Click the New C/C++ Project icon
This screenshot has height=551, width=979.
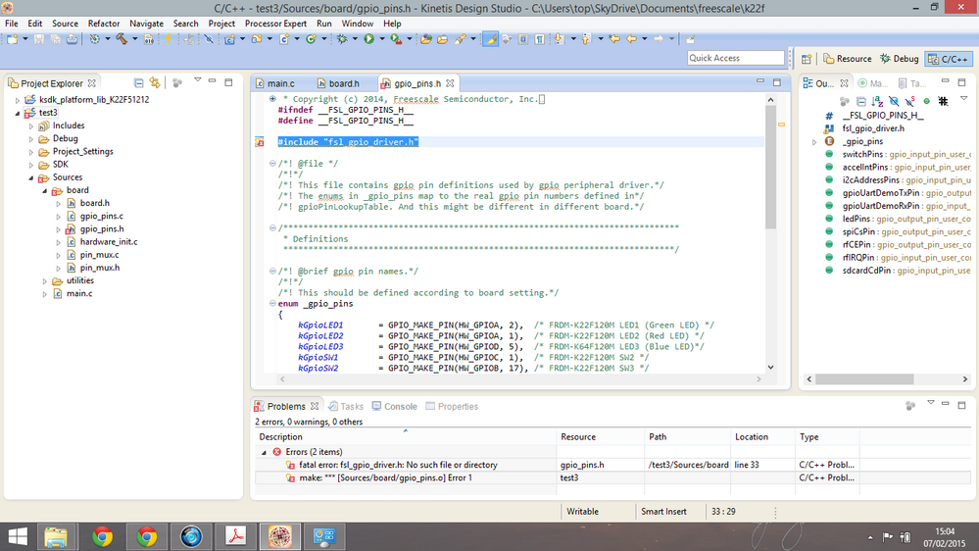tap(229, 39)
